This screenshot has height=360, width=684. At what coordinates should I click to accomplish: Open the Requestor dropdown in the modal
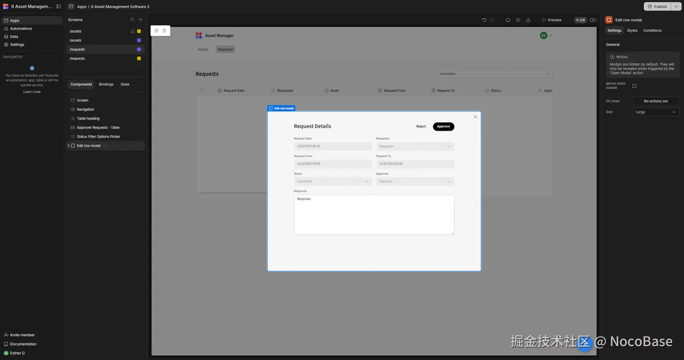tap(415, 146)
